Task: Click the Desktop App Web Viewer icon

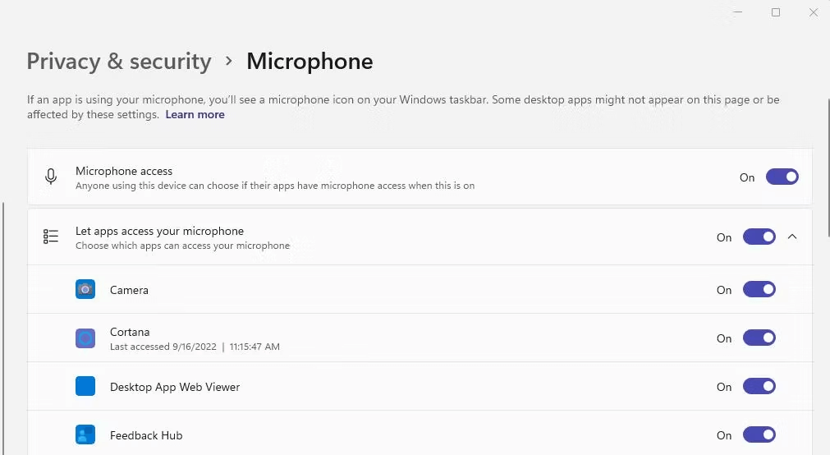Action: pos(85,386)
